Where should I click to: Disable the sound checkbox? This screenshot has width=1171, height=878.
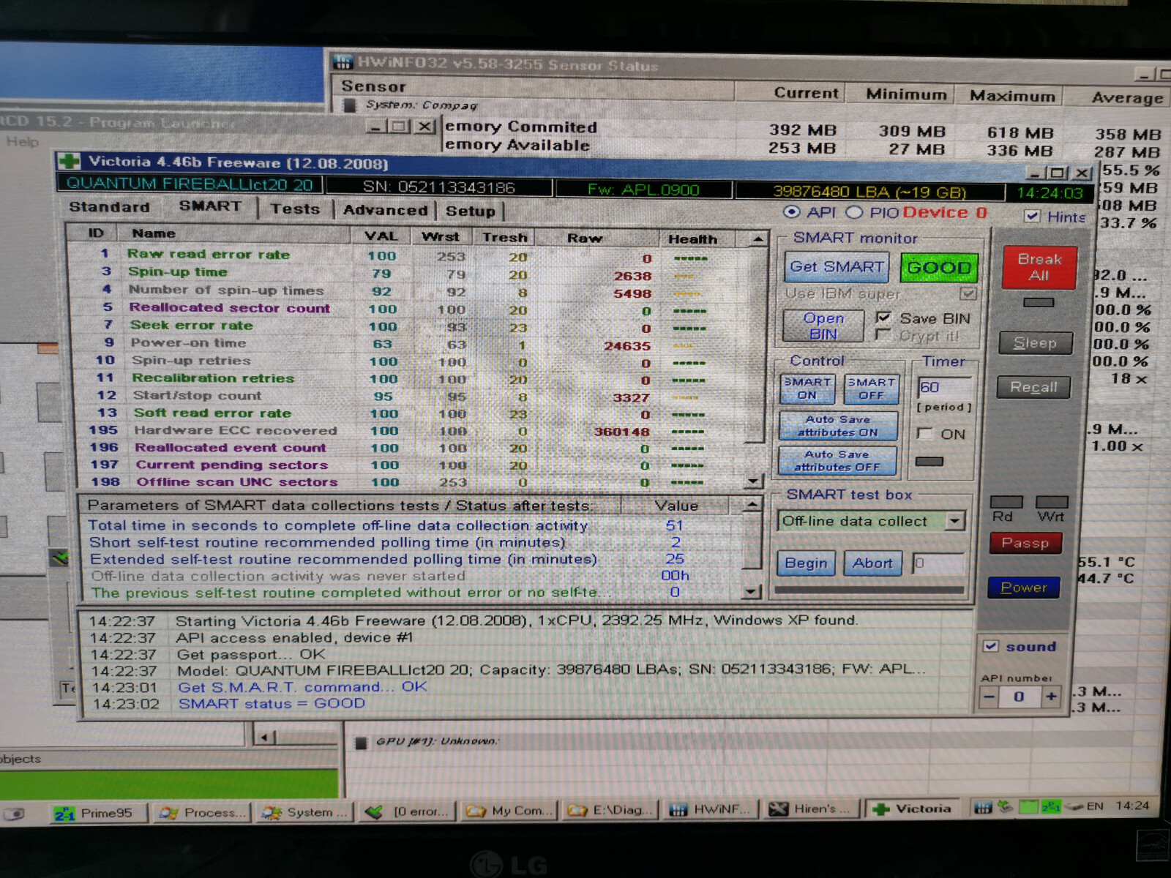click(991, 646)
